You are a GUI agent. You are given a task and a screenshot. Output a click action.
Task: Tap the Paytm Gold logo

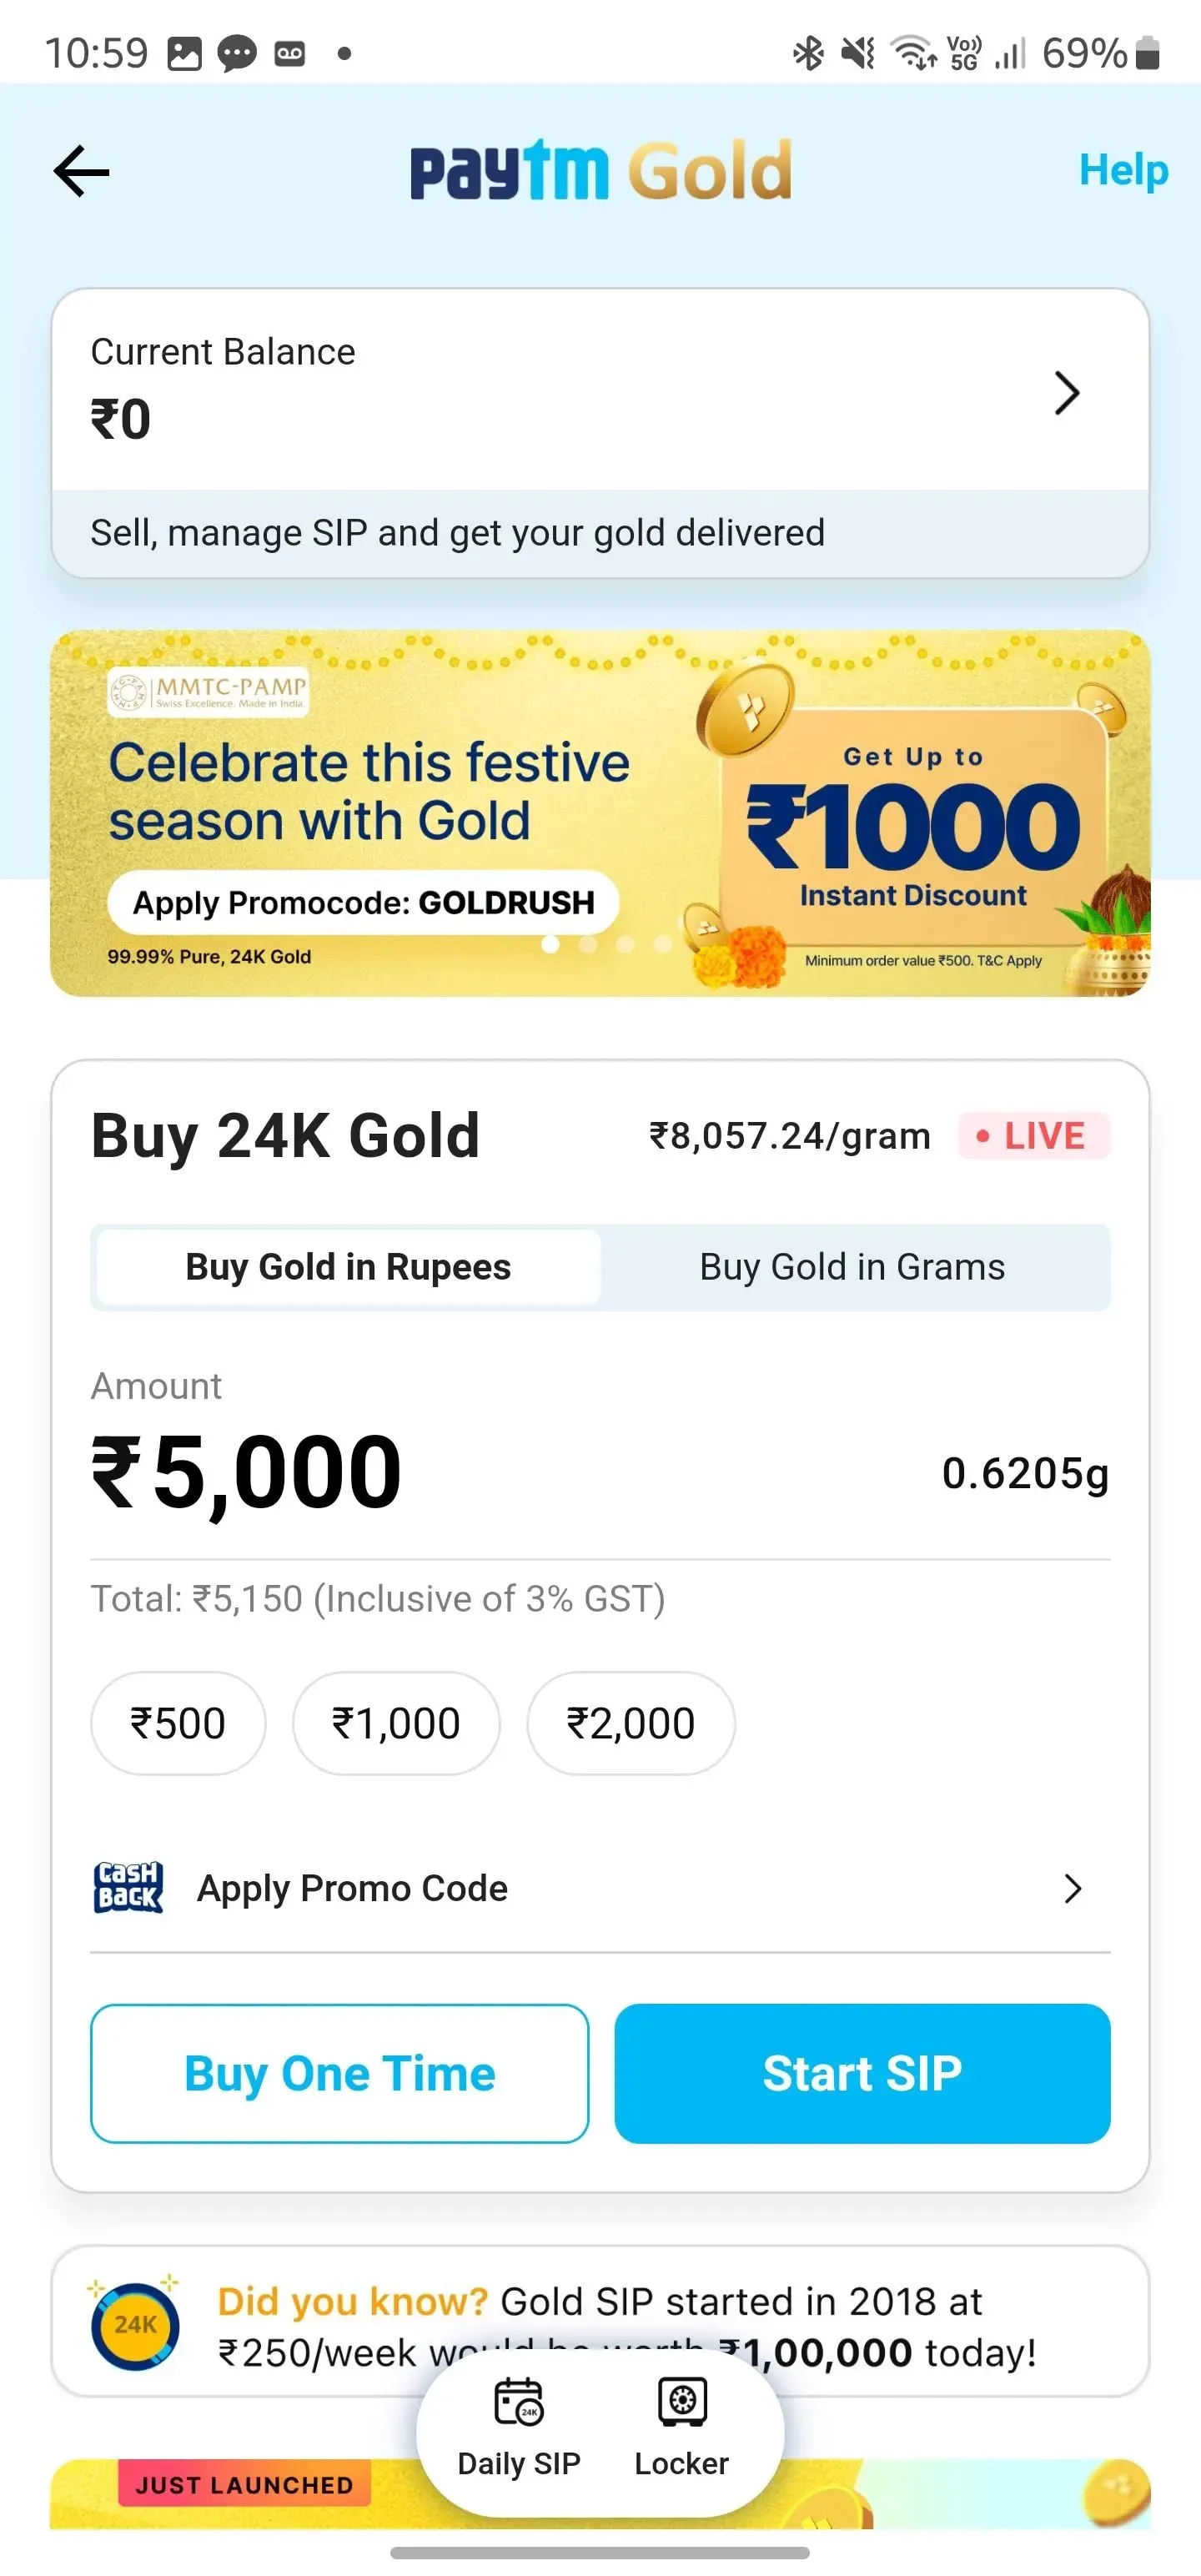(601, 171)
